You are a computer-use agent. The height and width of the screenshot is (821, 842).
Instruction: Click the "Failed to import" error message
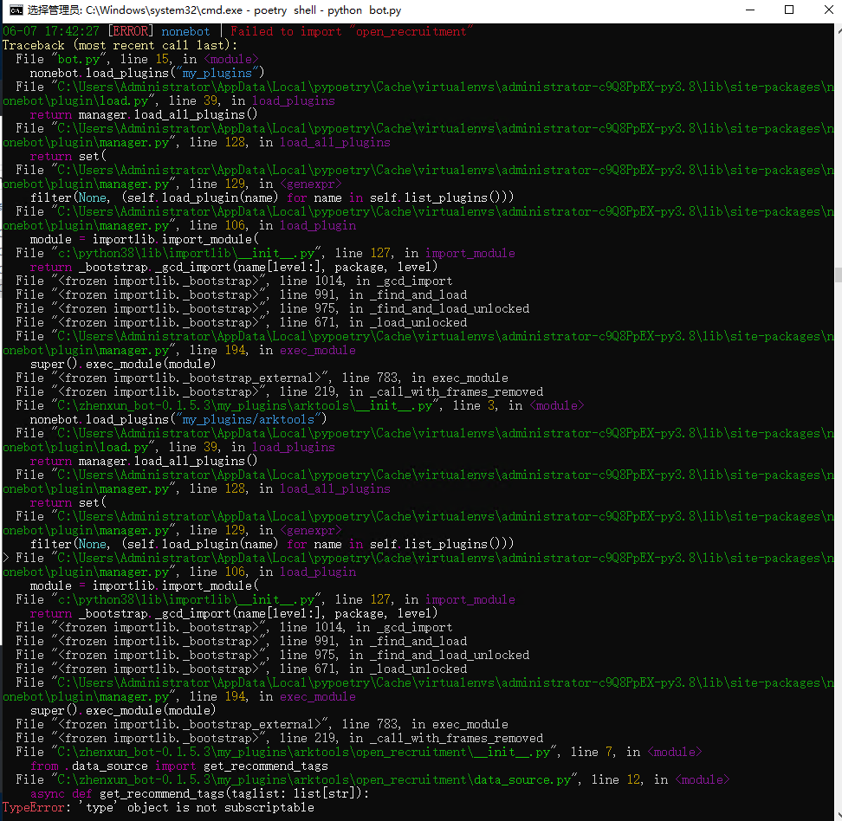352,32
